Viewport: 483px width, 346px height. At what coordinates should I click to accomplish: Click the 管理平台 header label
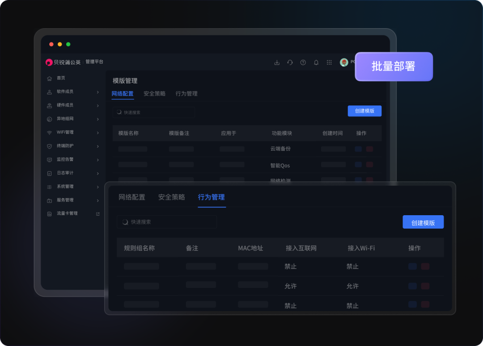point(94,62)
